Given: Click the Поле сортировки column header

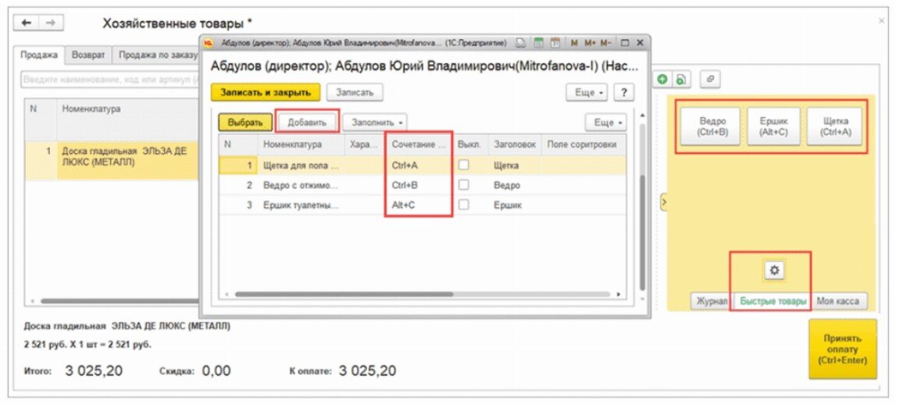Looking at the screenshot, I should (x=583, y=144).
